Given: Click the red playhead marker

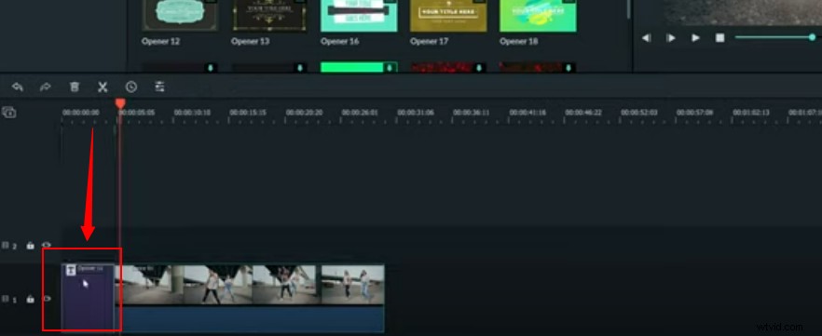Looking at the screenshot, I should (120, 103).
